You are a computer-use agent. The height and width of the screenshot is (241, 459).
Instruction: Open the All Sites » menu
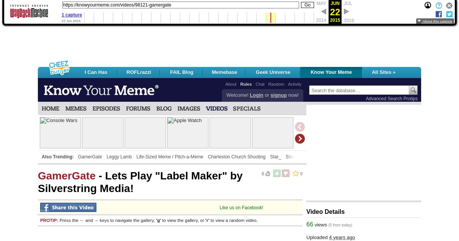(x=384, y=72)
